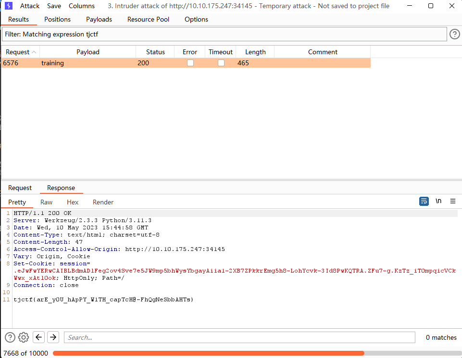
Task: Open the Columns menu
Action: 82,6
